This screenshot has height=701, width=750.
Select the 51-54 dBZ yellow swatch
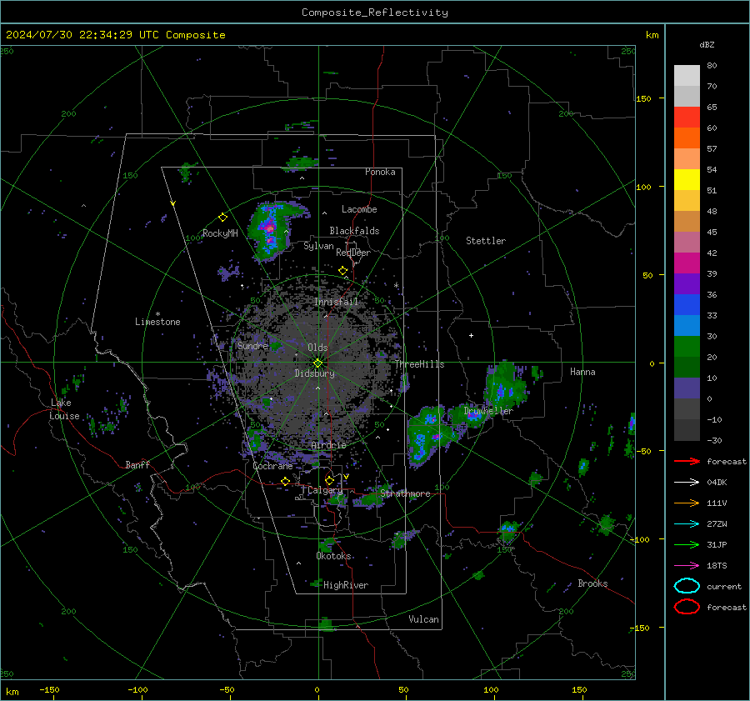(x=687, y=180)
